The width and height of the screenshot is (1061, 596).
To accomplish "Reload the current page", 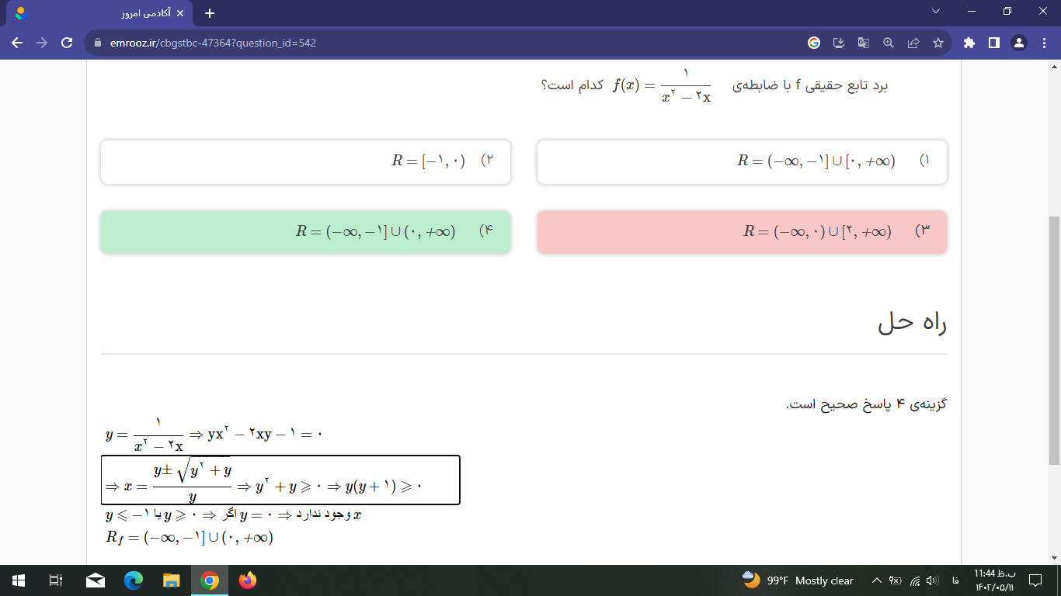I will coord(67,43).
